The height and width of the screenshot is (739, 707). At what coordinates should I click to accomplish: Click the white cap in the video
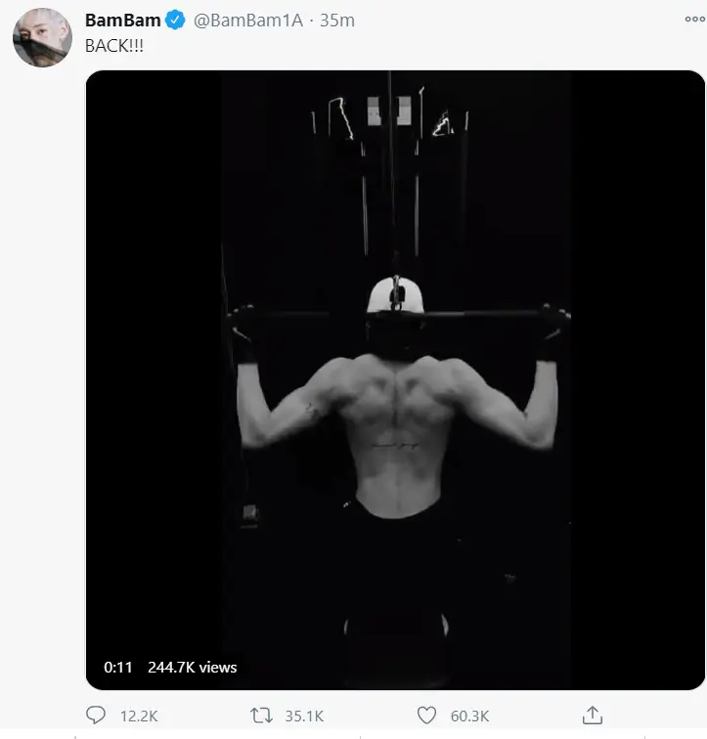click(x=396, y=293)
